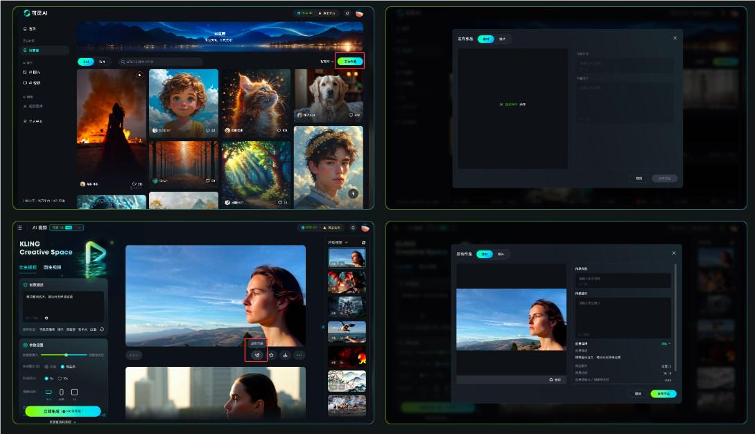Open the sort dropdown left of the publish button
The width and height of the screenshot is (755, 434).
[x=326, y=62]
